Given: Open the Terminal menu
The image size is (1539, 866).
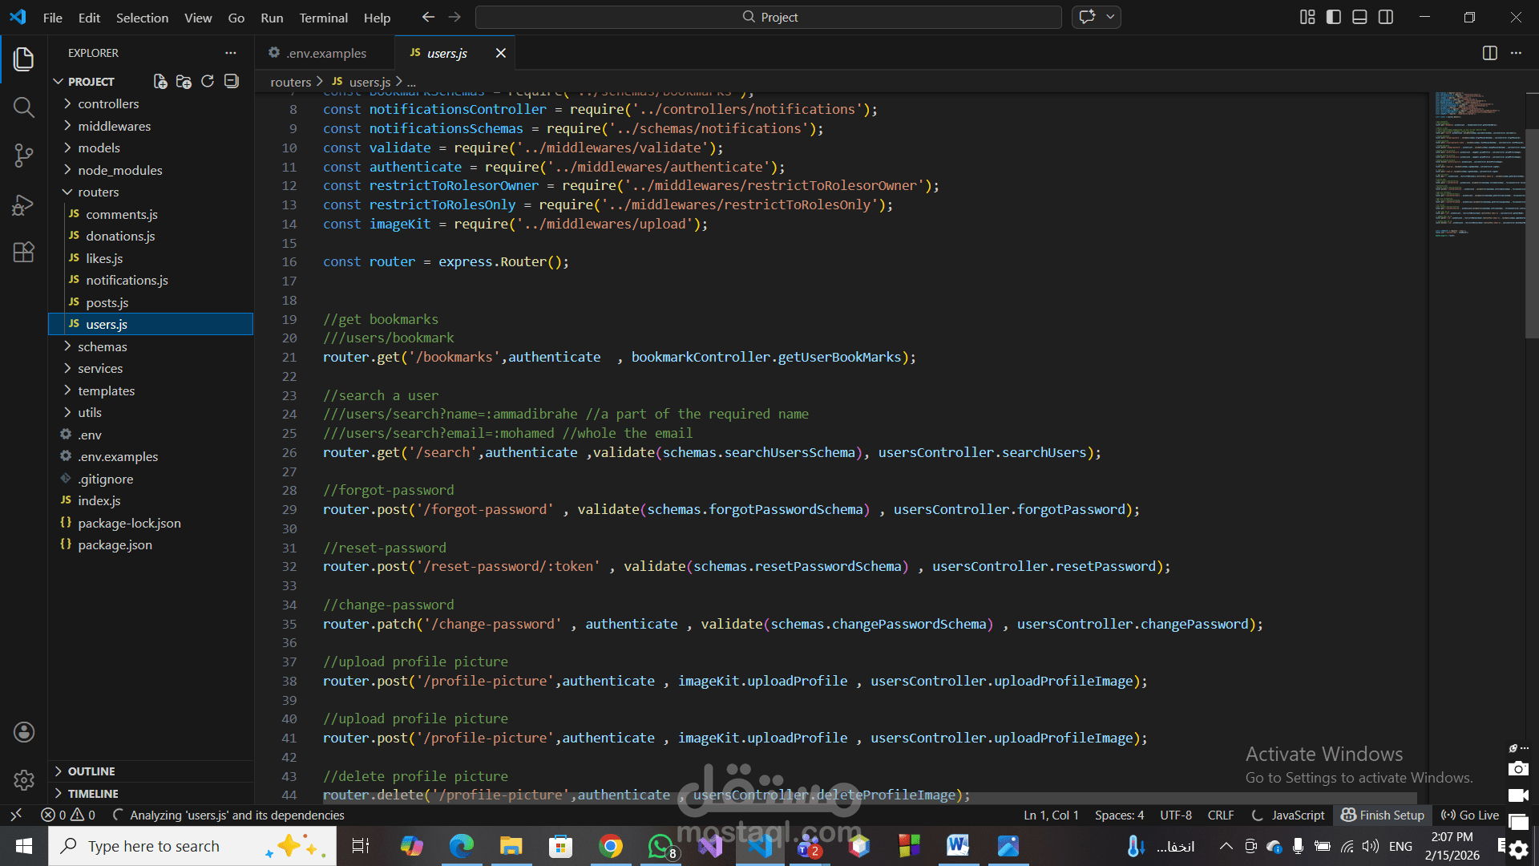Looking at the screenshot, I should (323, 18).
